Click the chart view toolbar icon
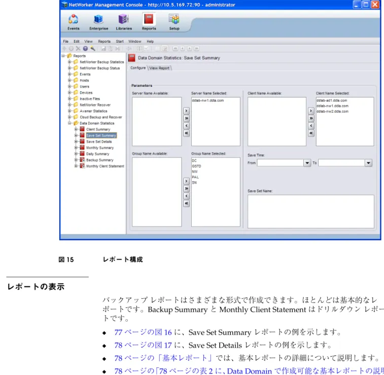Viewport: 384px width, 375px height. tap(147, 49)
